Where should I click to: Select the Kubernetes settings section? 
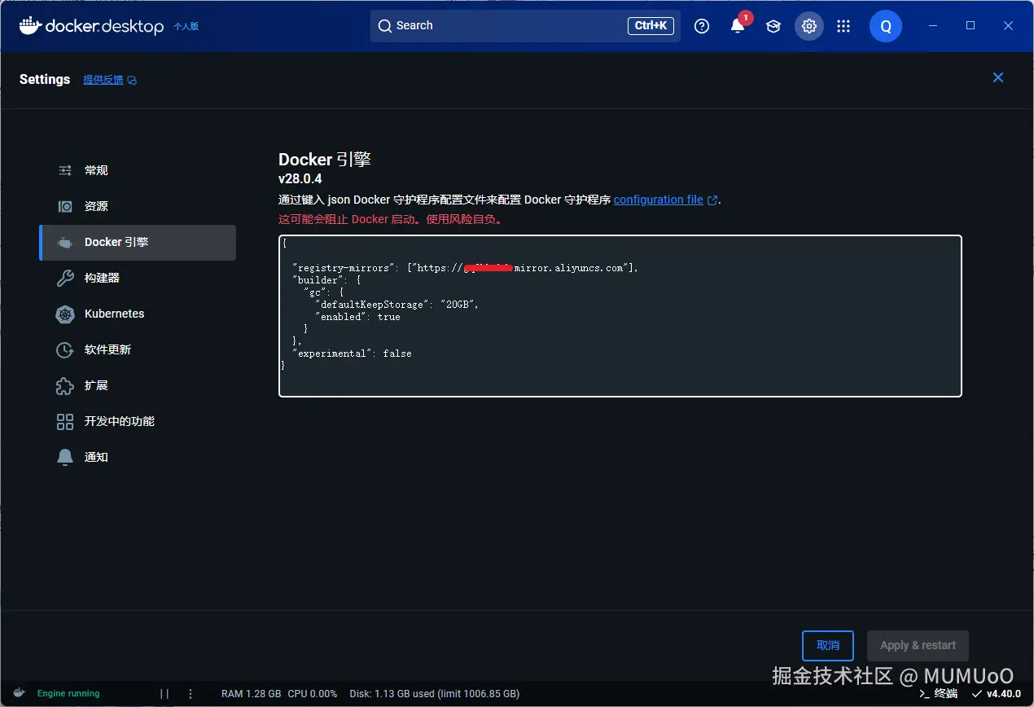[138, 314]
